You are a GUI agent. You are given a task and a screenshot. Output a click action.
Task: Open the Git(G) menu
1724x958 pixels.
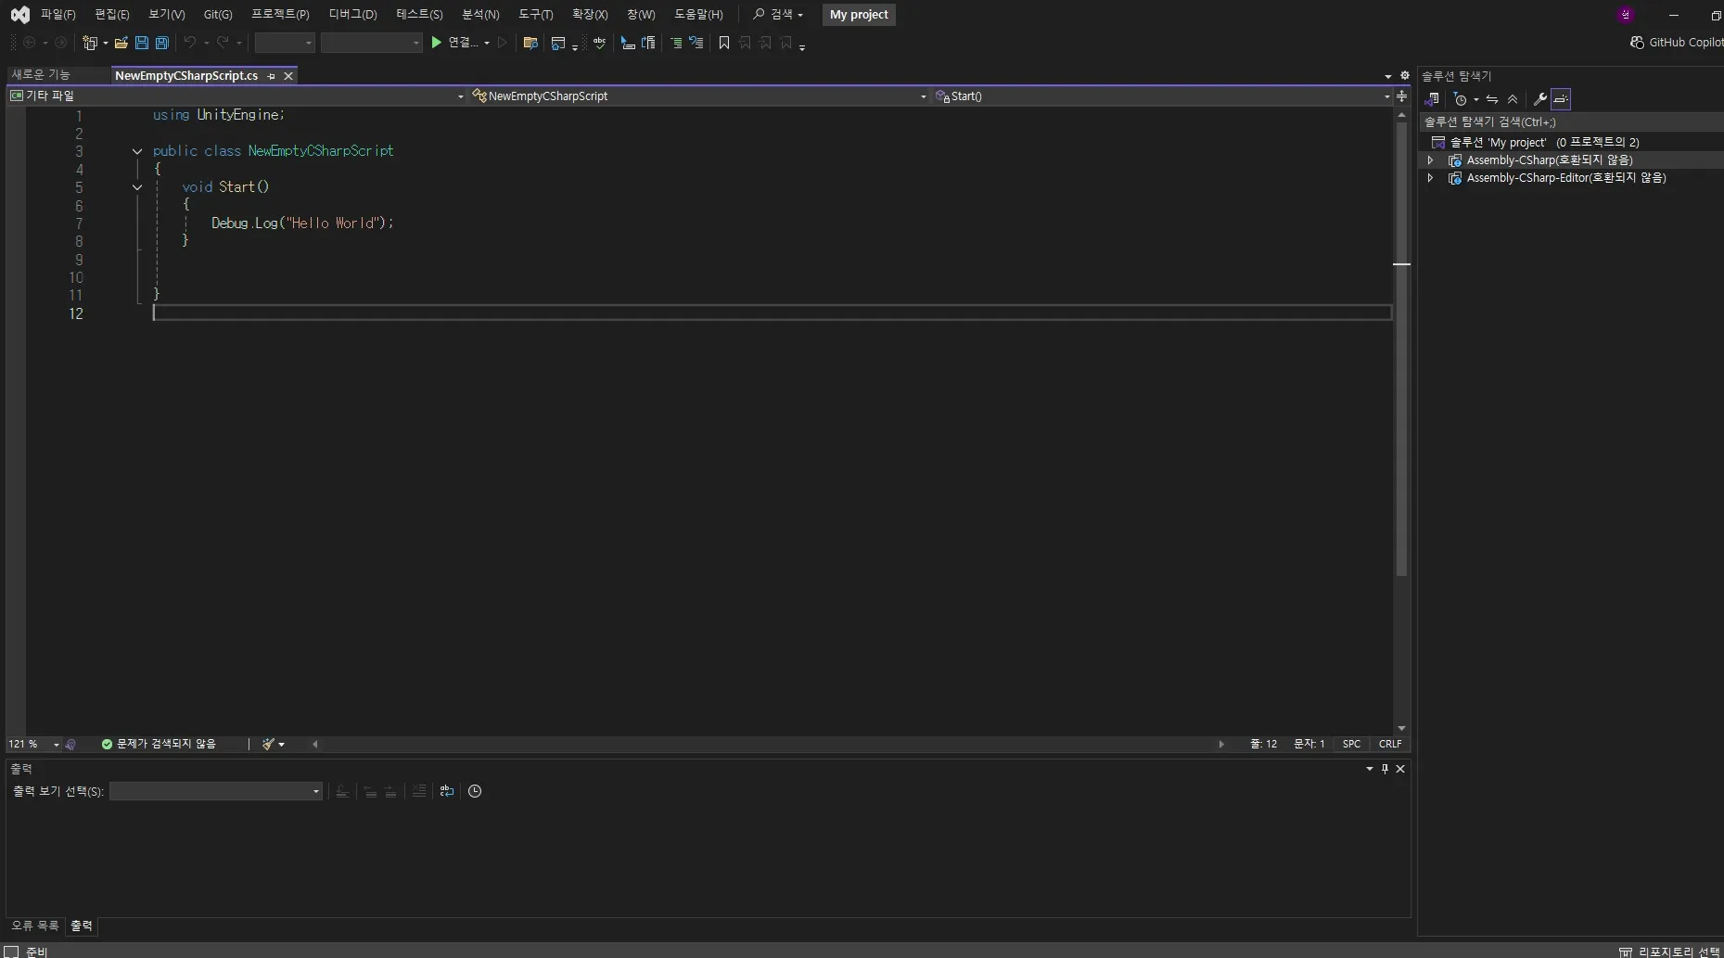click(x=218, y=14)
